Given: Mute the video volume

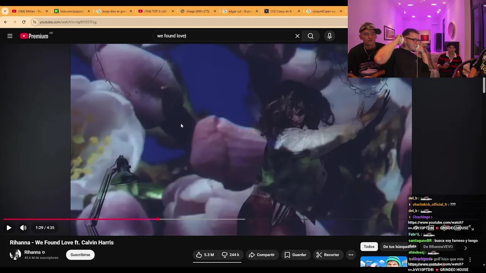Looking at the screenshot, I should pos(23,228).
